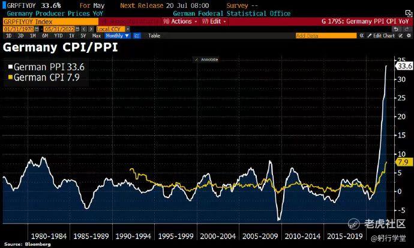Click the Edit Chart button
Image resolution: width=414 pixels, height=248 pixels.
[381, 35]
